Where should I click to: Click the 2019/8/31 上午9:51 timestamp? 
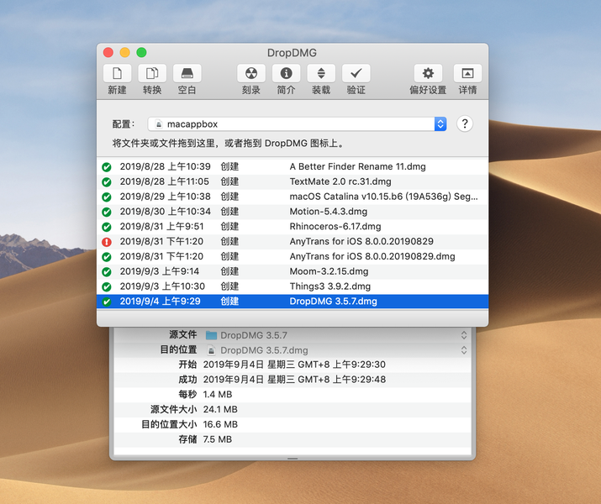tap(161, 226)
